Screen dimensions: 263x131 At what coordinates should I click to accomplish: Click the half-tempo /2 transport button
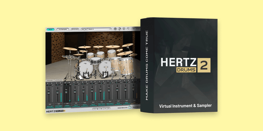[x=94, y=109]
